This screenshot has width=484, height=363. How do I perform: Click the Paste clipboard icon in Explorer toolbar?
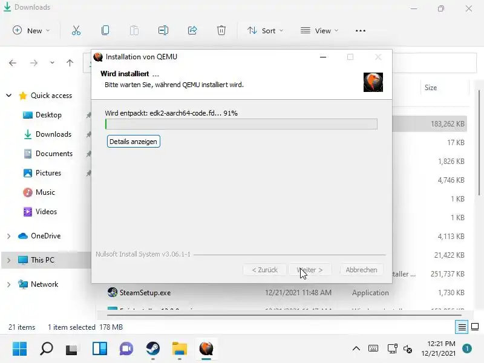[x=134, y=31]
